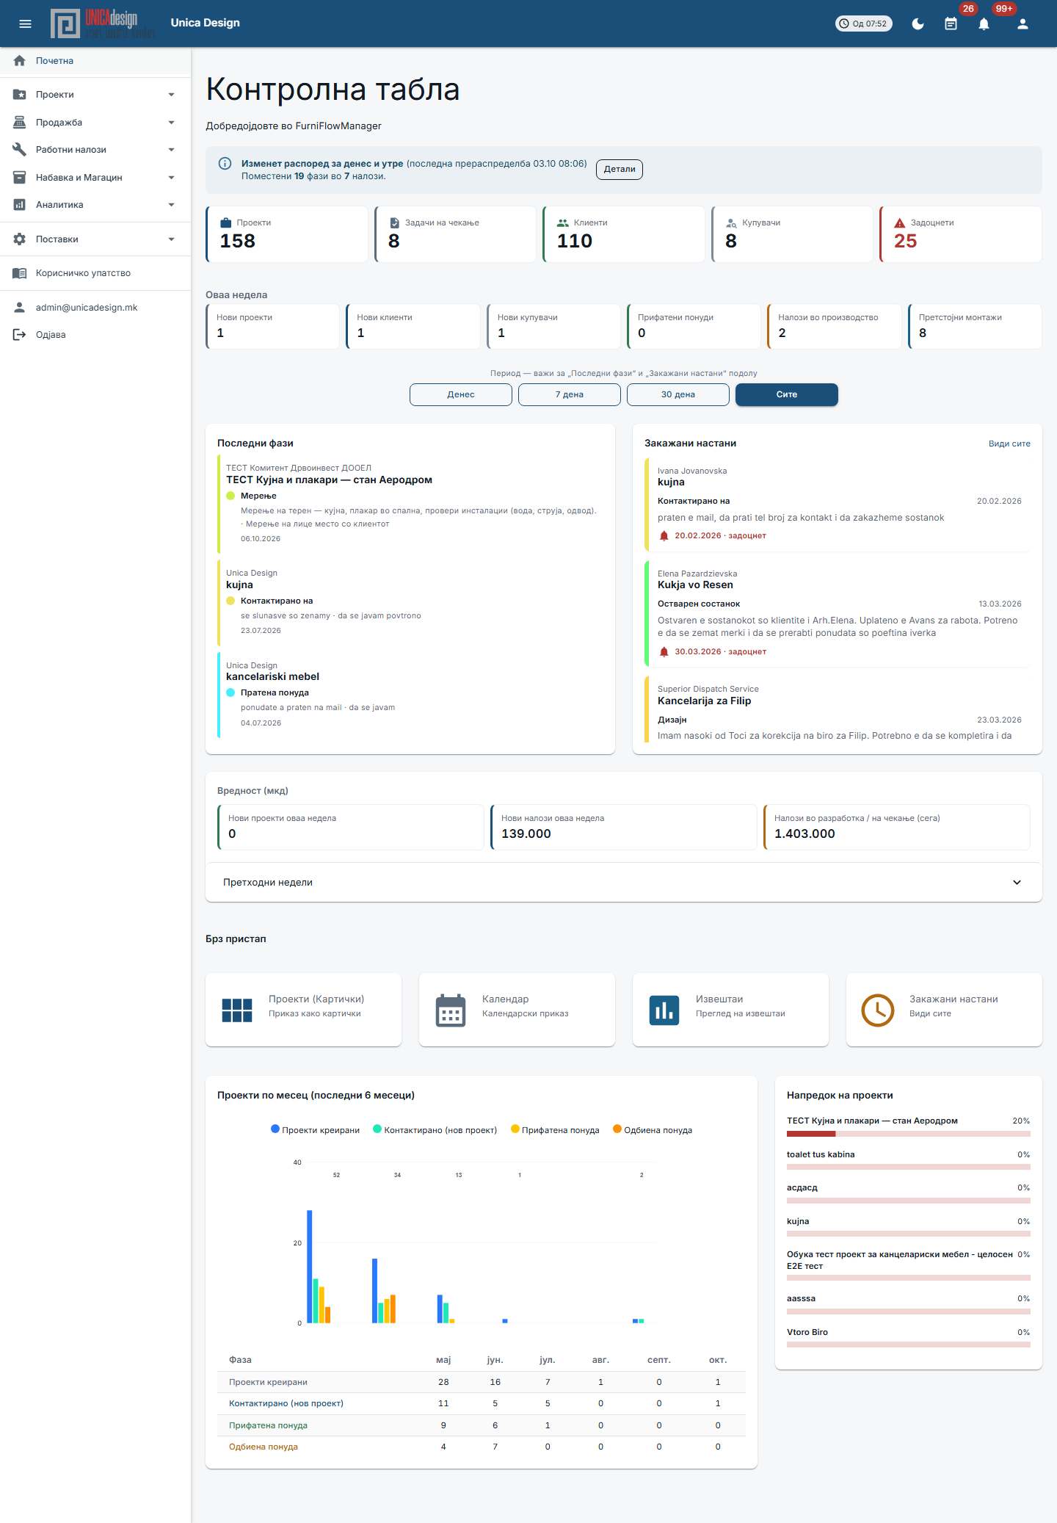The width and height of the screenshot is (1057, 1523).
Task: Open Корисничко упатство user guide
Action: pos(95,273)
